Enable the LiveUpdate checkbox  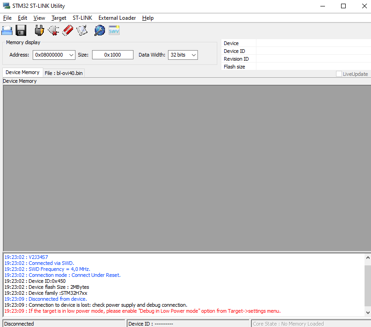339,74
